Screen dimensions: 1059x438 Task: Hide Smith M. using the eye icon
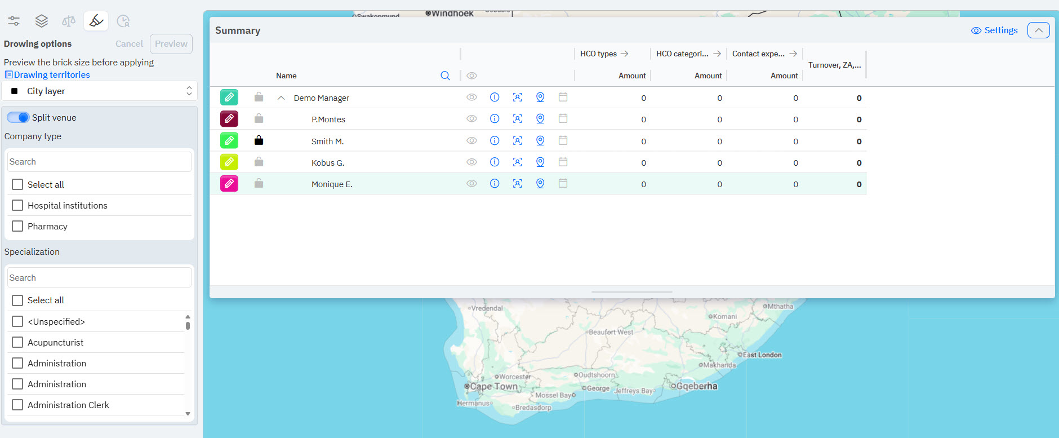(471, 141)
